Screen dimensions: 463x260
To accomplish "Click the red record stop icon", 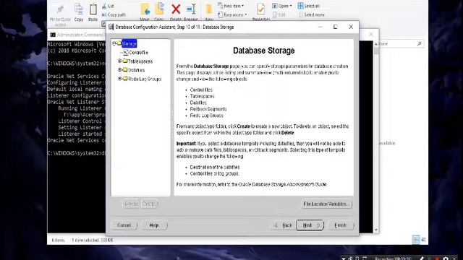I will click(437, 259).
